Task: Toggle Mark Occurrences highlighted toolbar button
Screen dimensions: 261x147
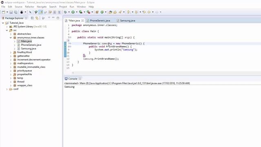Action: pyautogui.click(x=41, y=12)
